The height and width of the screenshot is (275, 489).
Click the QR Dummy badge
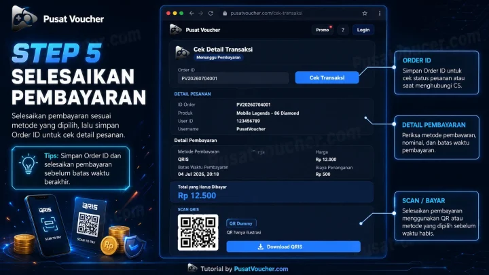click(240, 223)
